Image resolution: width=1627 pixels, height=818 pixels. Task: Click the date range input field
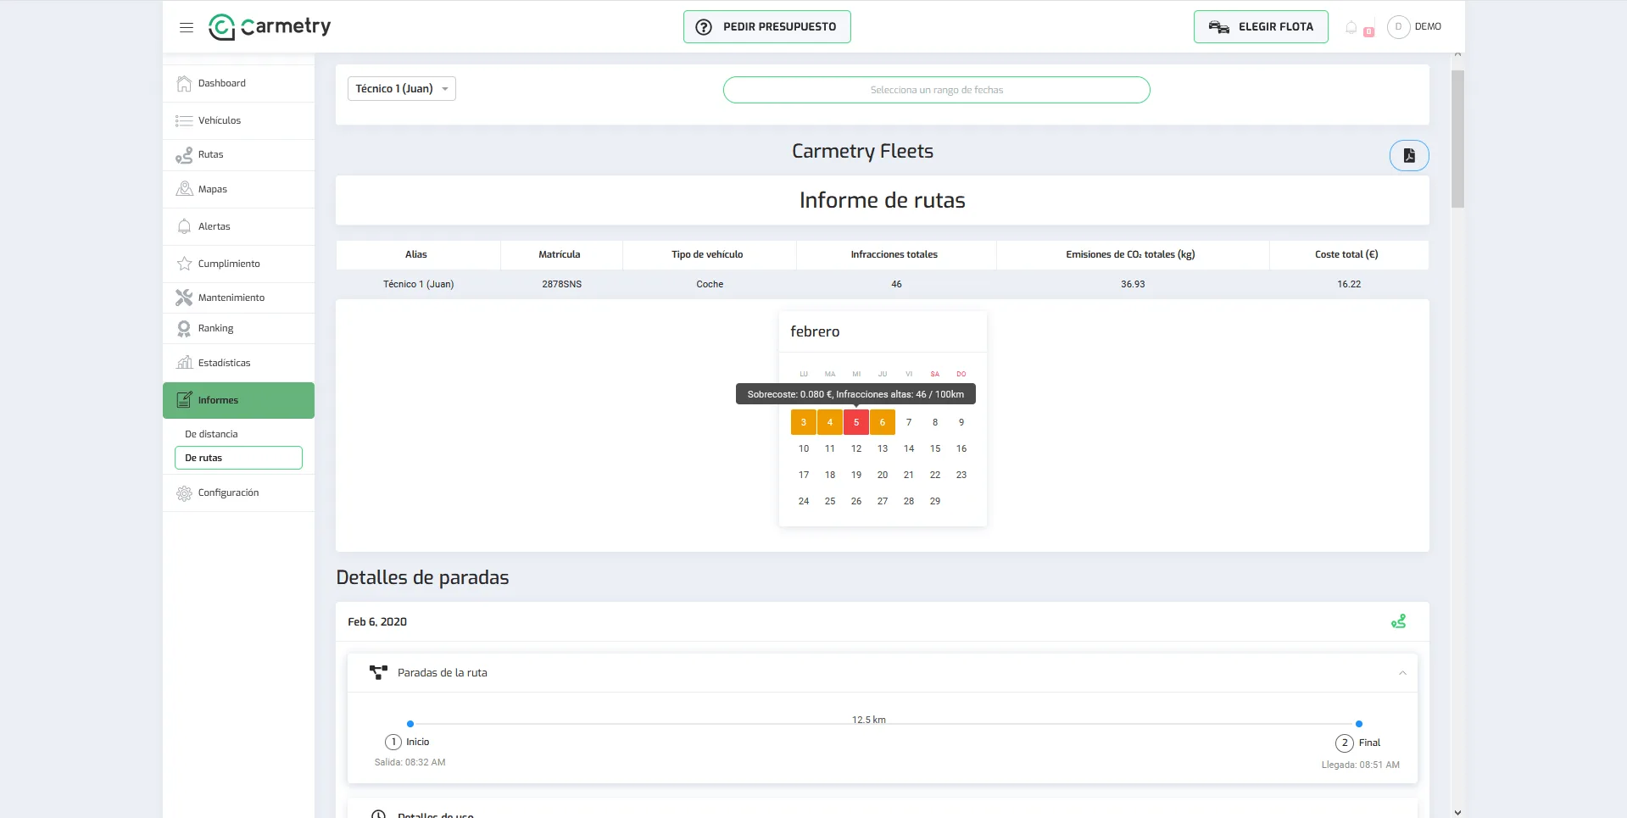click(937, 90)
